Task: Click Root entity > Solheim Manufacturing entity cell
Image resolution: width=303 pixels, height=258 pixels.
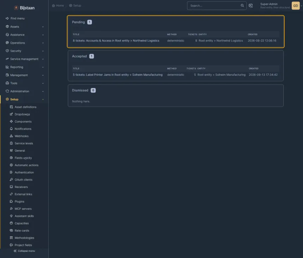Action: pyautogui.click(x=222, y=75)
